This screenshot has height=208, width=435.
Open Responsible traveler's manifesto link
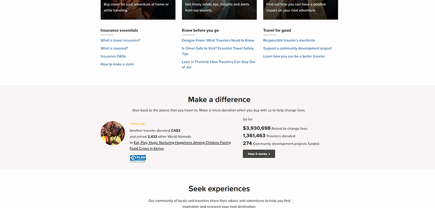coord(289,40)
